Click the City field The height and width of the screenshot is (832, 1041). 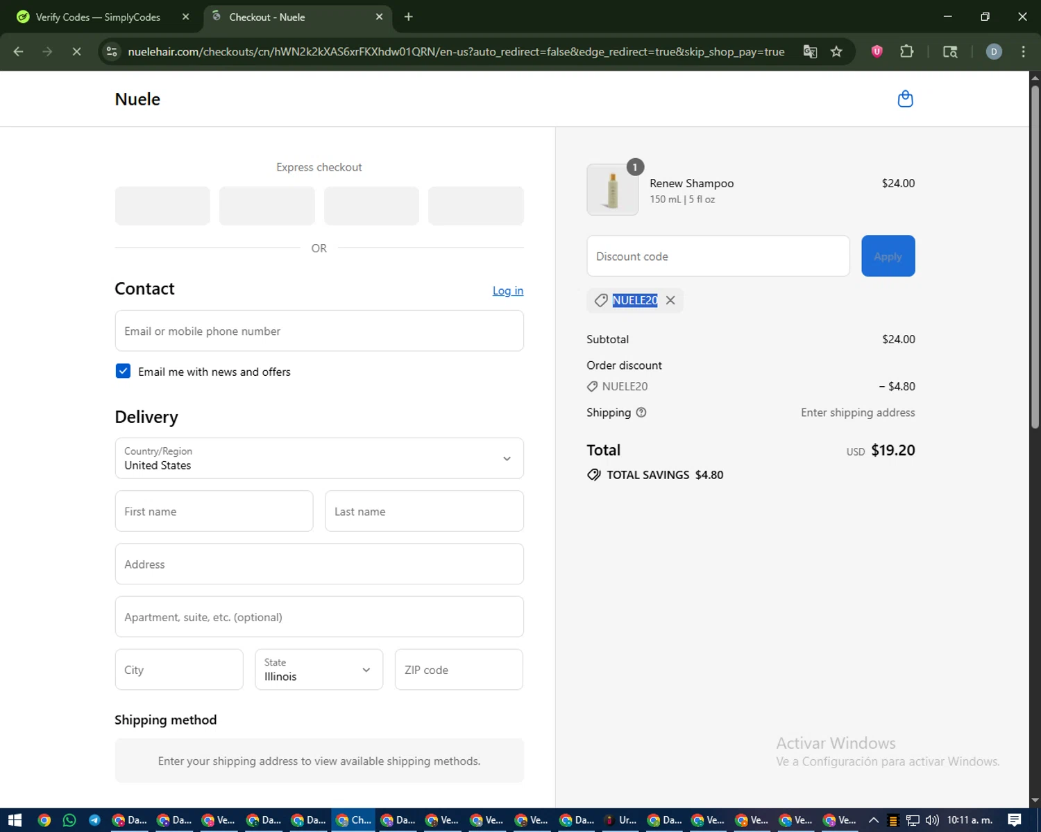[179, 669]
